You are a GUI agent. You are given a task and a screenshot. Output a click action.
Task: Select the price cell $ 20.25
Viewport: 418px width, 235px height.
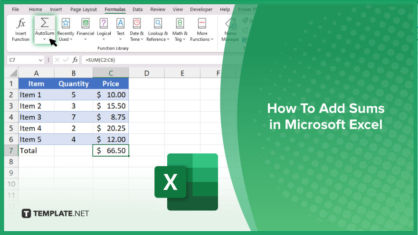click(111, 129)
